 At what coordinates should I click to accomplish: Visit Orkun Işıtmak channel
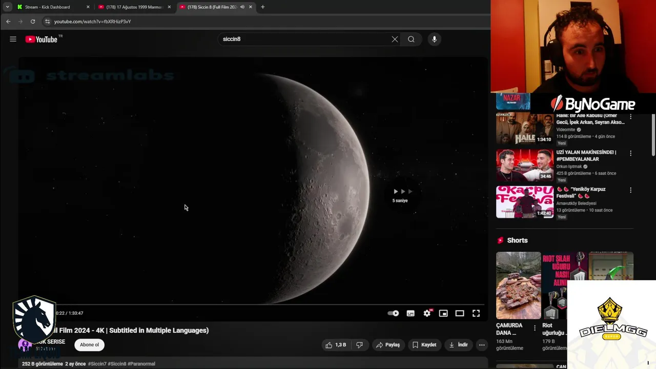pyautogui.click(x=569, y=167)
